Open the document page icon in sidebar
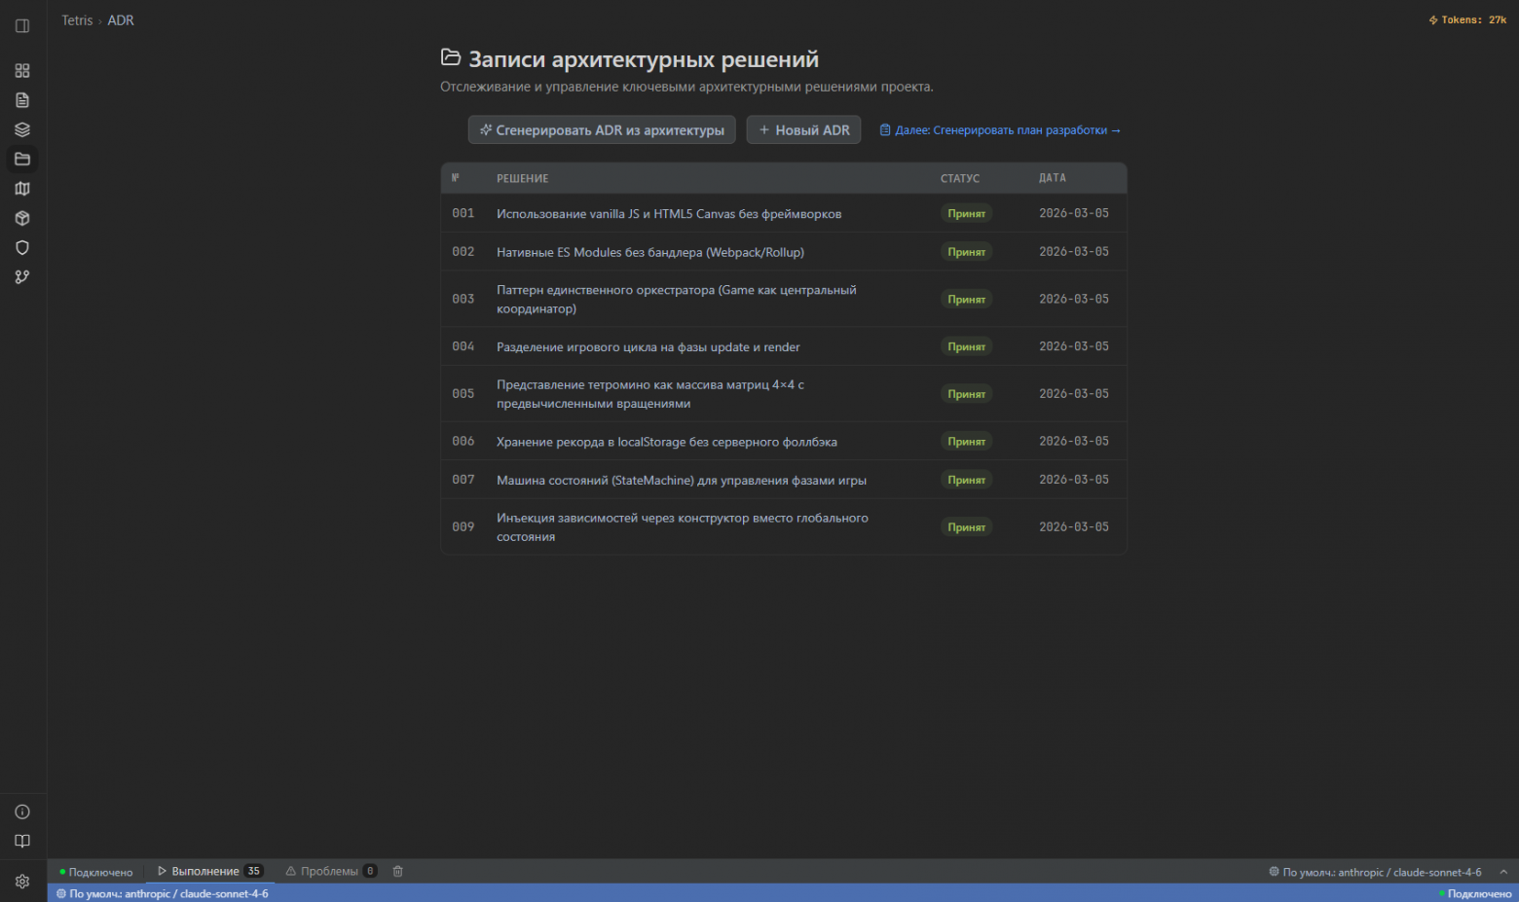 [x=22, y=100]
